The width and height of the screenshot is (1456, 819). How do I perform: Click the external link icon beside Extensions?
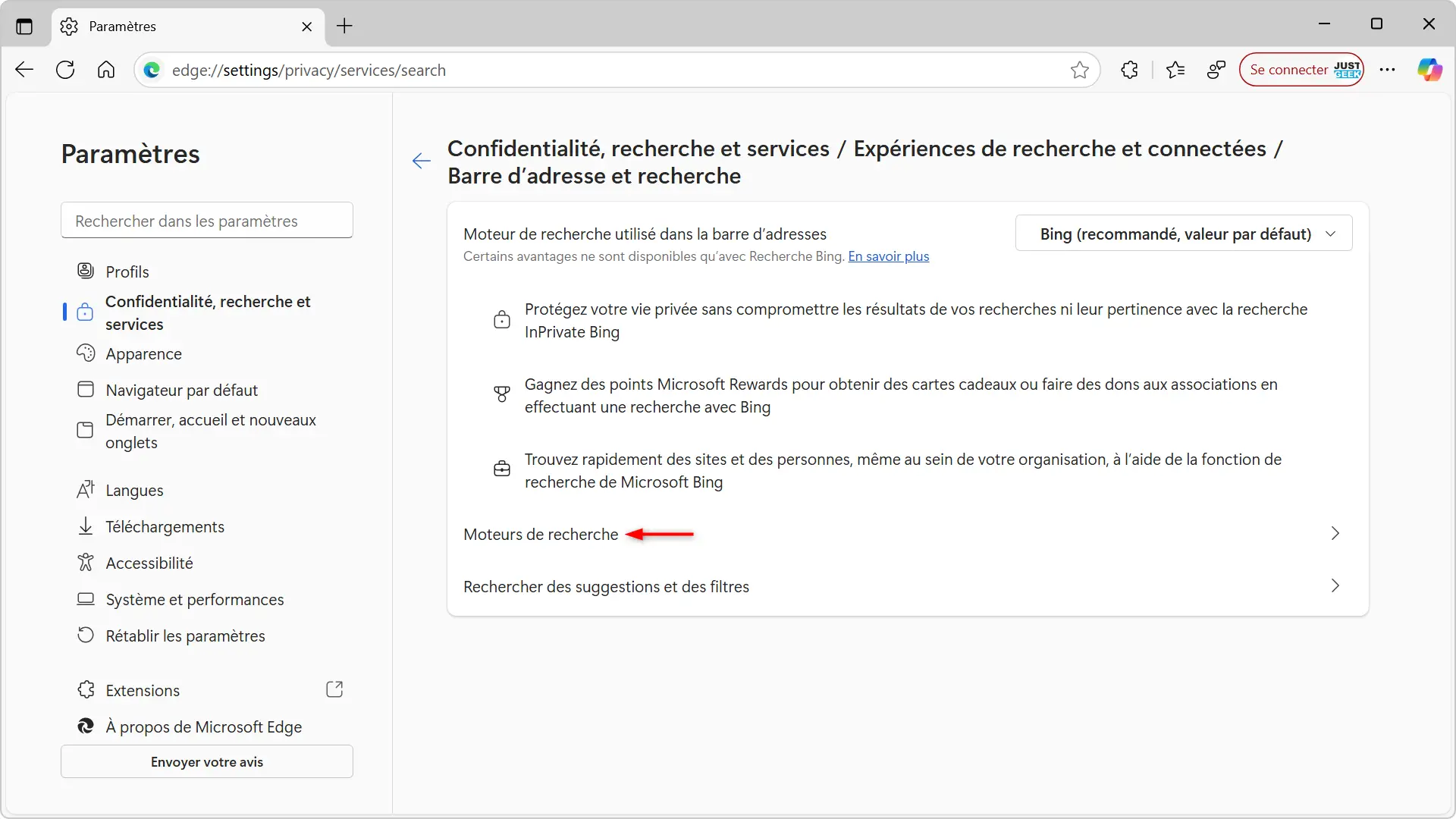pos(334,689)
